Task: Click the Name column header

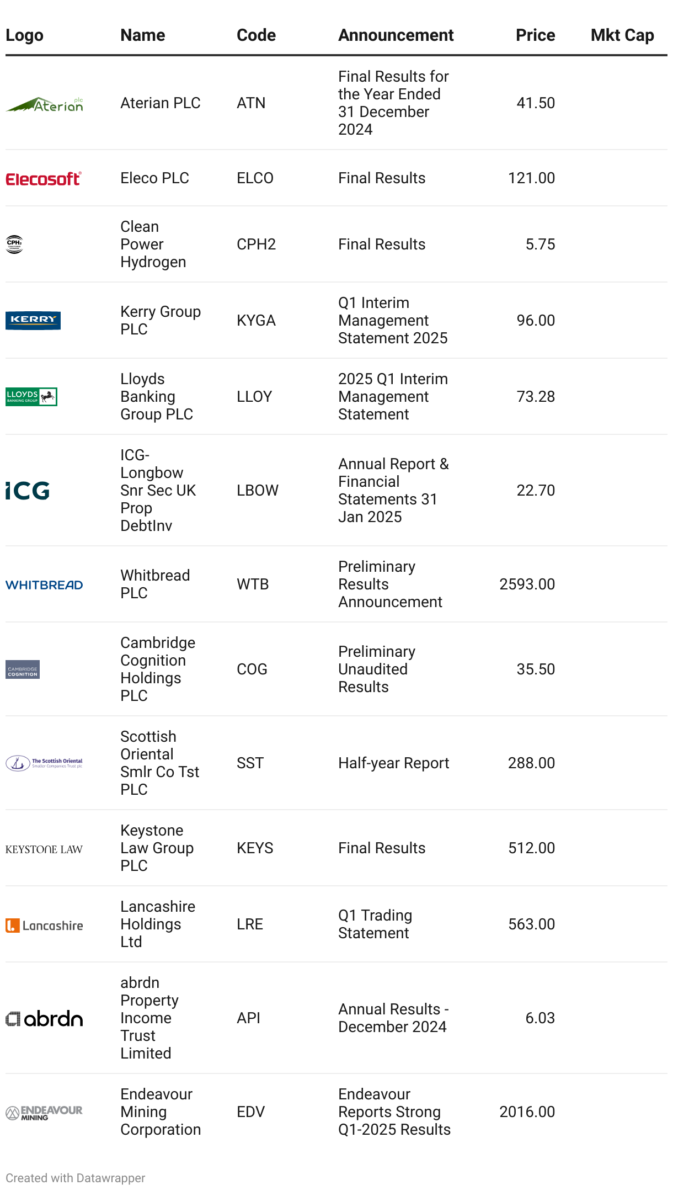Action: click(x=143, y=35)
